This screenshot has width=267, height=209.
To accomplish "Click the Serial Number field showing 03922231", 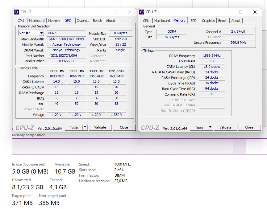I will (x=66, y=61).
